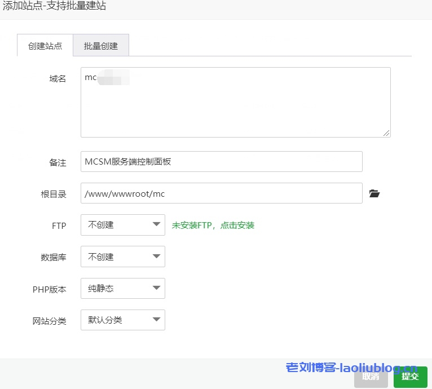
Task: Click the 域名 field label
Action: coord(58,79)
